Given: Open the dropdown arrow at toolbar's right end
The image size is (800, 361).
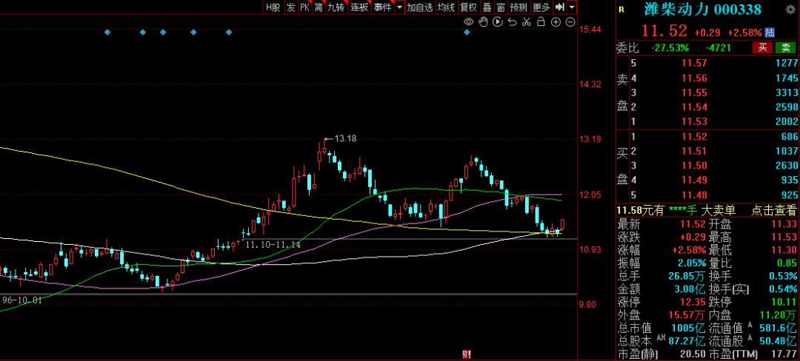Looking at the screenshot, I should coord(572,7).
